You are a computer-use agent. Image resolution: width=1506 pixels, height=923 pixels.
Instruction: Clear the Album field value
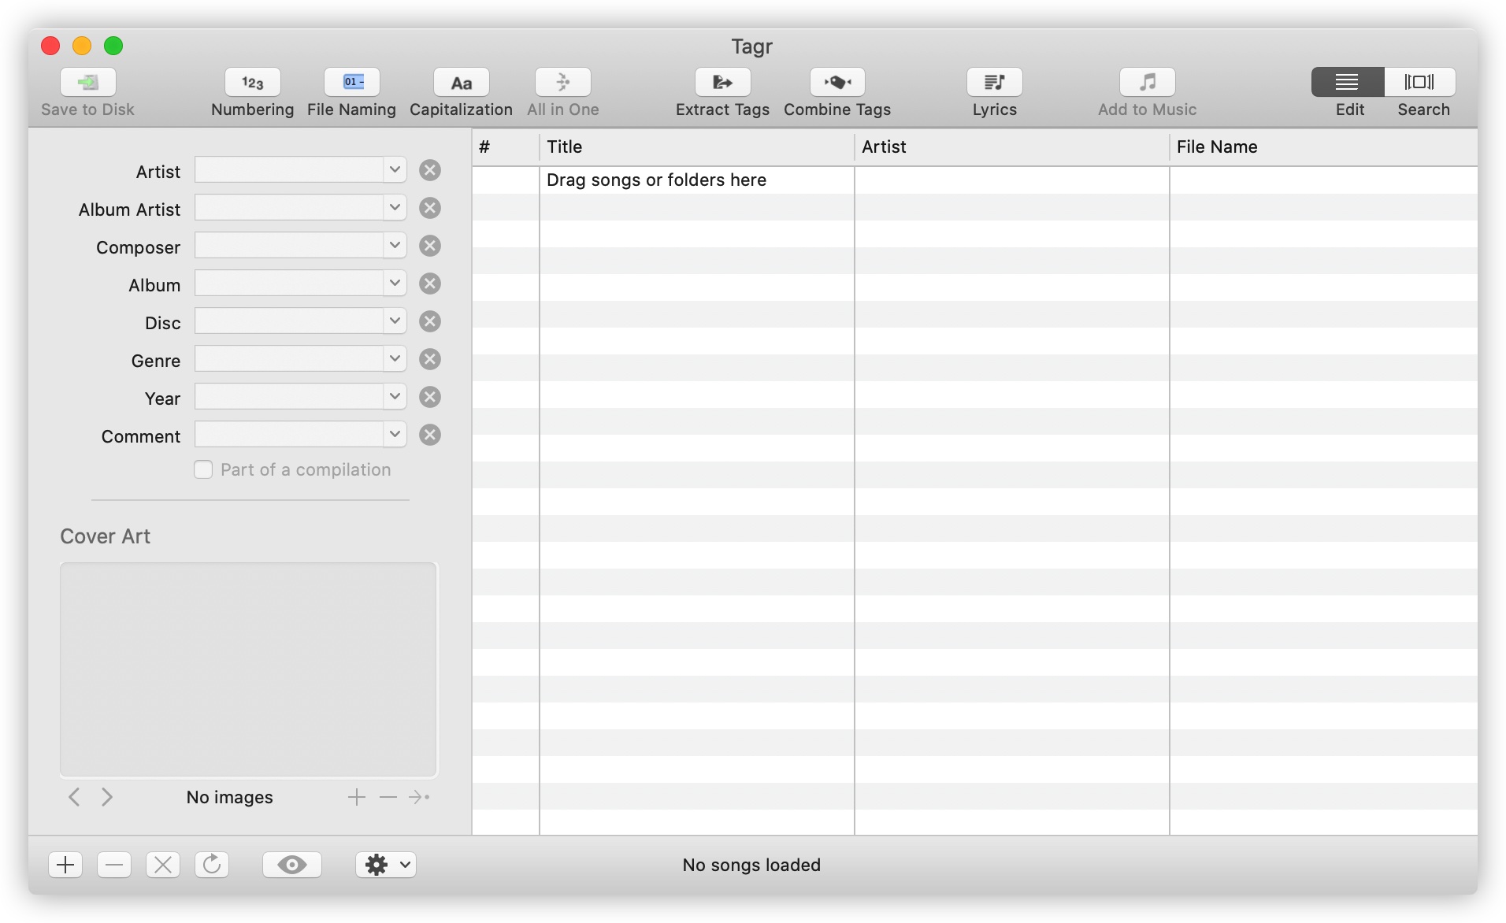coord(429,284)
